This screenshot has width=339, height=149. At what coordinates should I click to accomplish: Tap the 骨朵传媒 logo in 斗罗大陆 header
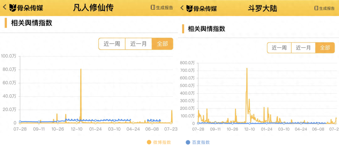[201, 8]
